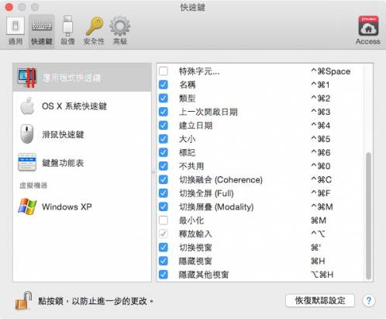Disable the 切換融合 (Coherence) checkbox
The image size is (386, 319).
pos(164,179)
